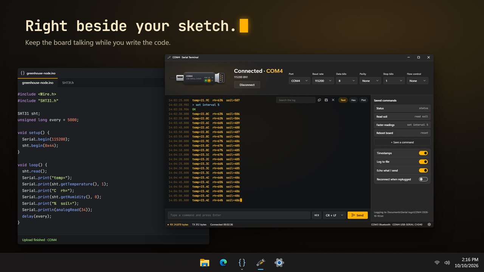Focus the command input field
The width and height of the screenshot is (484, 272).
239,215
